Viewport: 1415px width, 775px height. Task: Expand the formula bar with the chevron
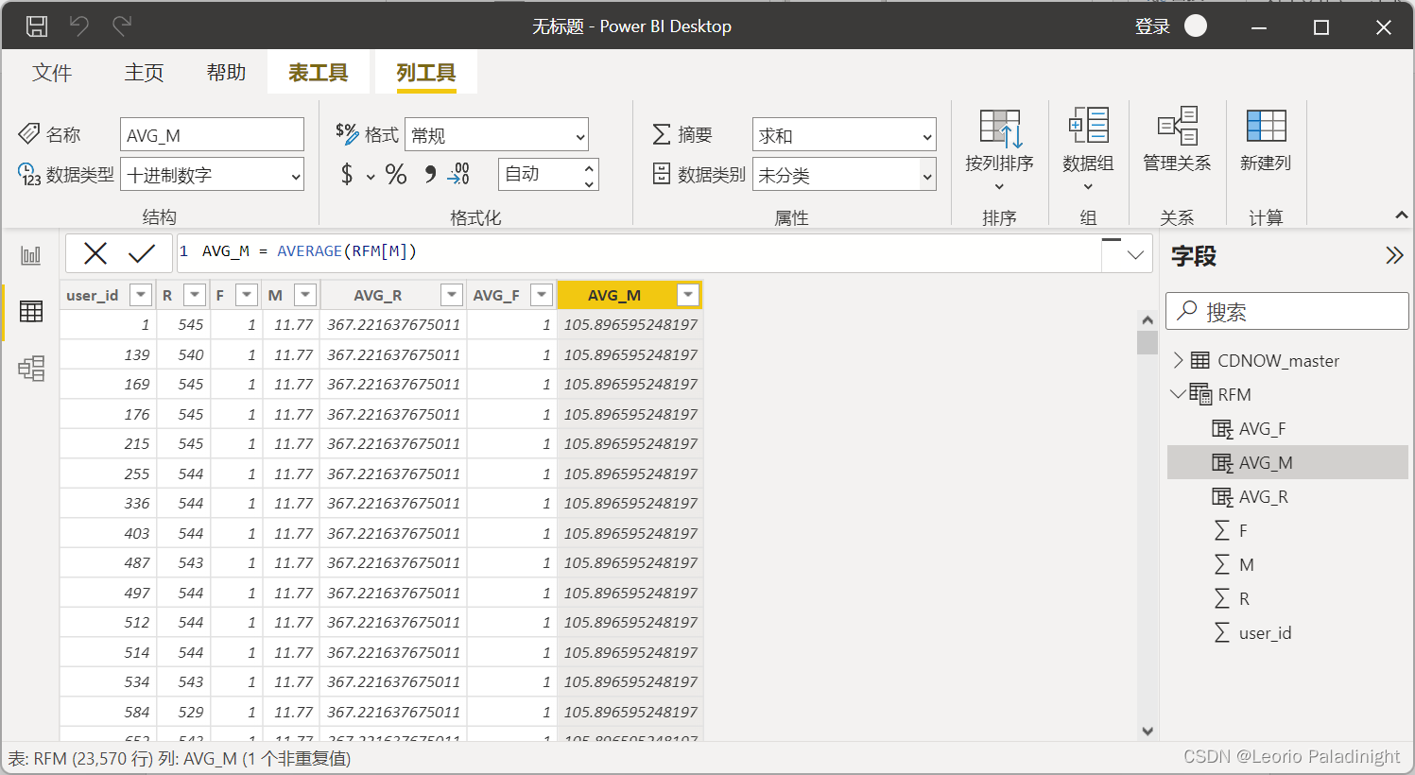[x=1135, y=254]
